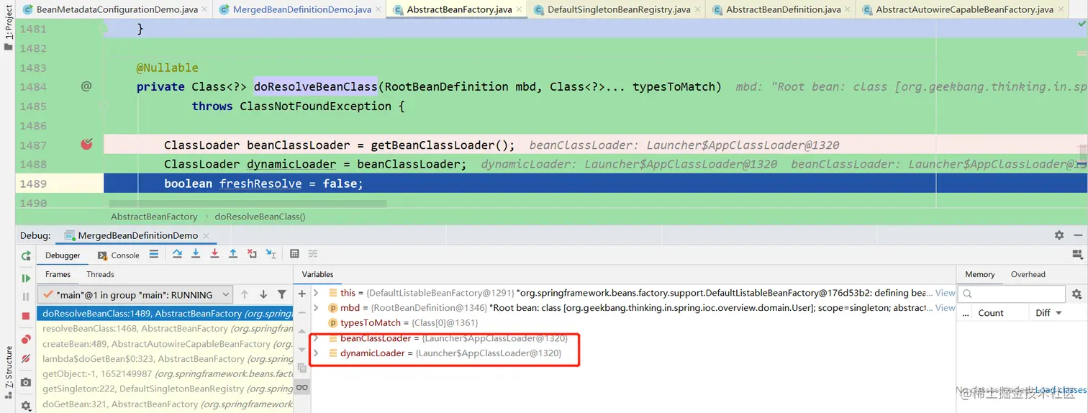Open the Overhead tab

(1028, 274)
